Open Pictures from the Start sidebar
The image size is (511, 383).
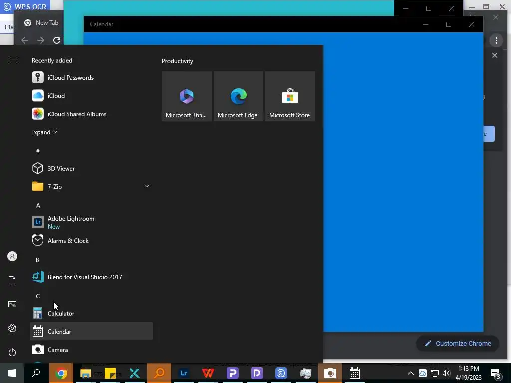pyautogui.click(x=12, y=304)
